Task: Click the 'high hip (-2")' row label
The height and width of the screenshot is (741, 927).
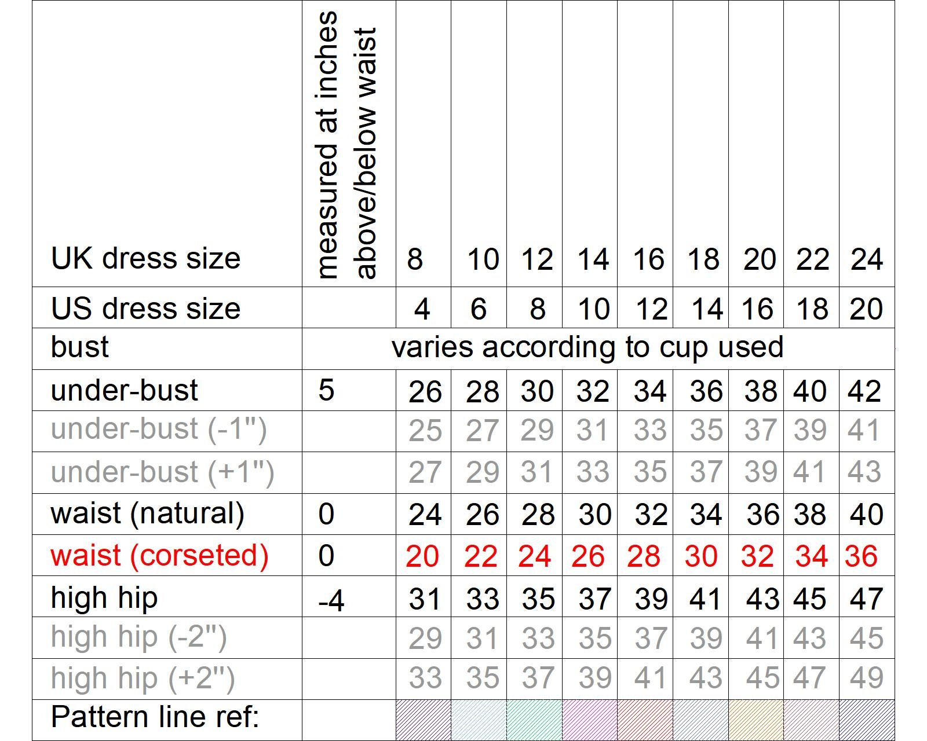Action: (x=138, y=638)
